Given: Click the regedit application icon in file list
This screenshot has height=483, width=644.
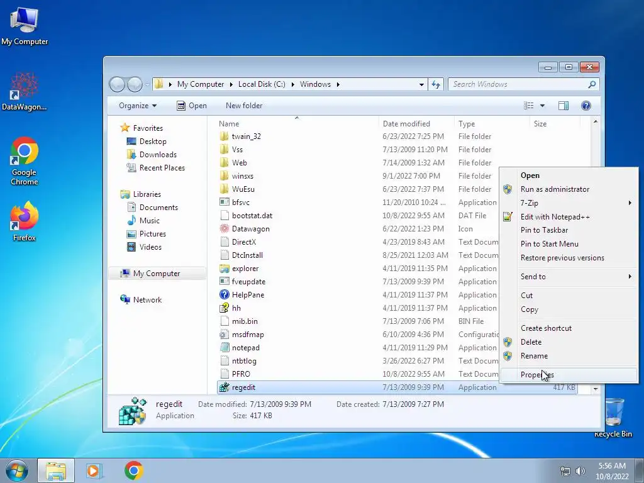Looking at the screenshot, I should [x=225, y=387].
